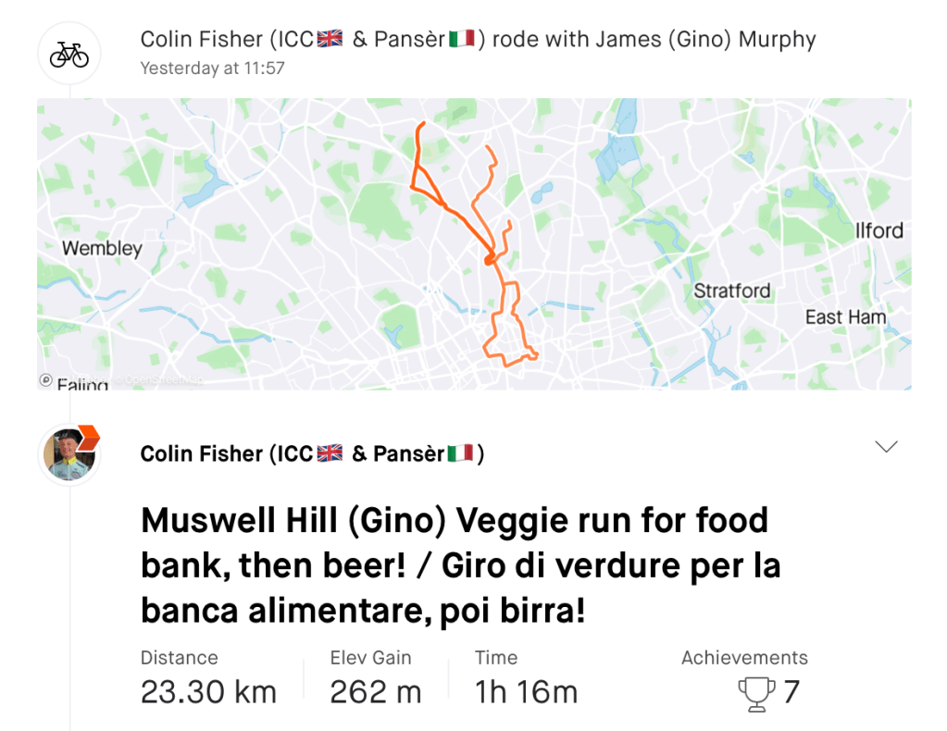Screen dimensions: 947x731
Task: Click the UK flag in header name
Action: (x=330, y=40)
